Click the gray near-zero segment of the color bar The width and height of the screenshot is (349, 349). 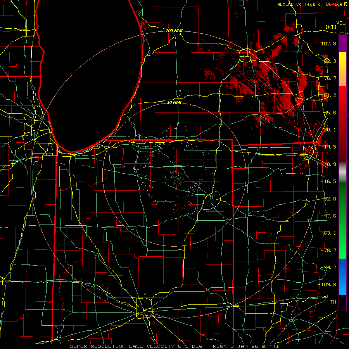(x=342, y=172)
